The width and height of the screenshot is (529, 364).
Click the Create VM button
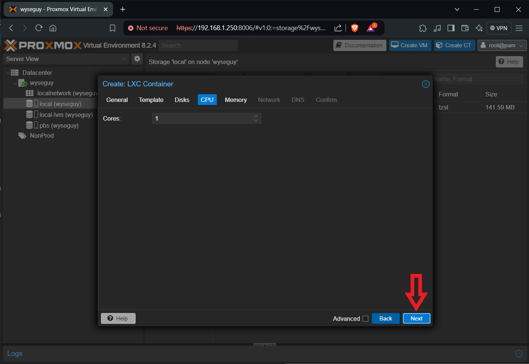410,45
